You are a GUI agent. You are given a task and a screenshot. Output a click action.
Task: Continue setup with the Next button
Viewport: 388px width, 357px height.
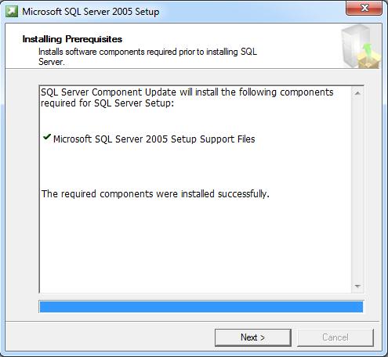253,337
